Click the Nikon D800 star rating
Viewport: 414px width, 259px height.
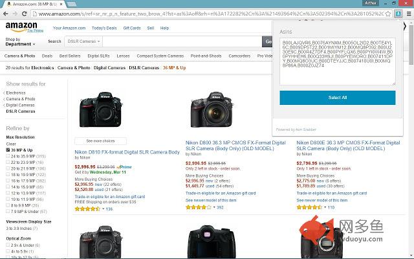tap(199, 207)
